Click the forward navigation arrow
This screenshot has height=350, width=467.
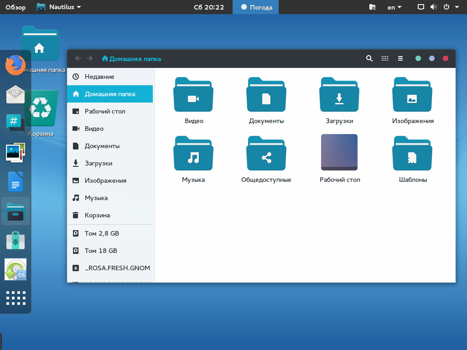click(x=90, y=58)
